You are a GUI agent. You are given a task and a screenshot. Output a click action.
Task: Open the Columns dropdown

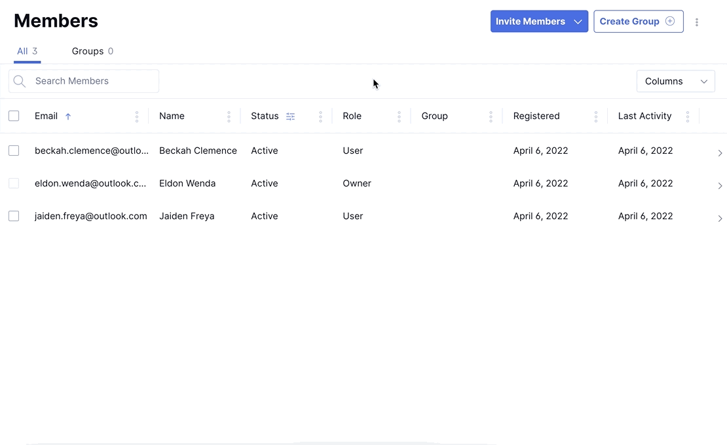(x=675, y=81)
